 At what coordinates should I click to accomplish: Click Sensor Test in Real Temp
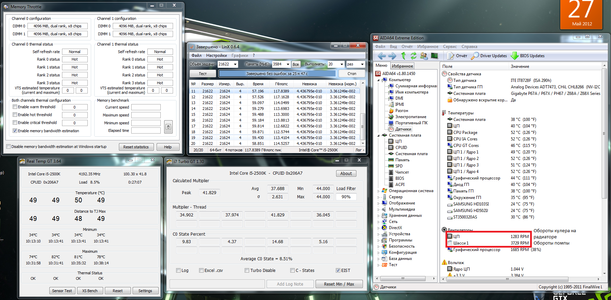click(62, 291)
